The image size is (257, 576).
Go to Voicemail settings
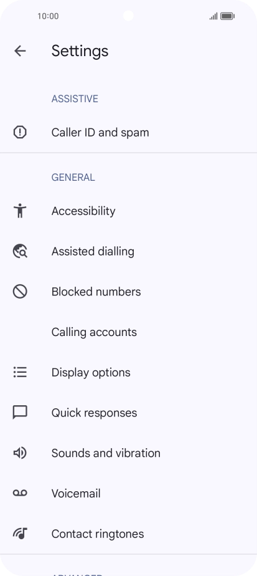click(128, 493)
